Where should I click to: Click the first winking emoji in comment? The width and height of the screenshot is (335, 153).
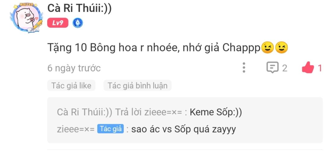[x=267, y=48]
